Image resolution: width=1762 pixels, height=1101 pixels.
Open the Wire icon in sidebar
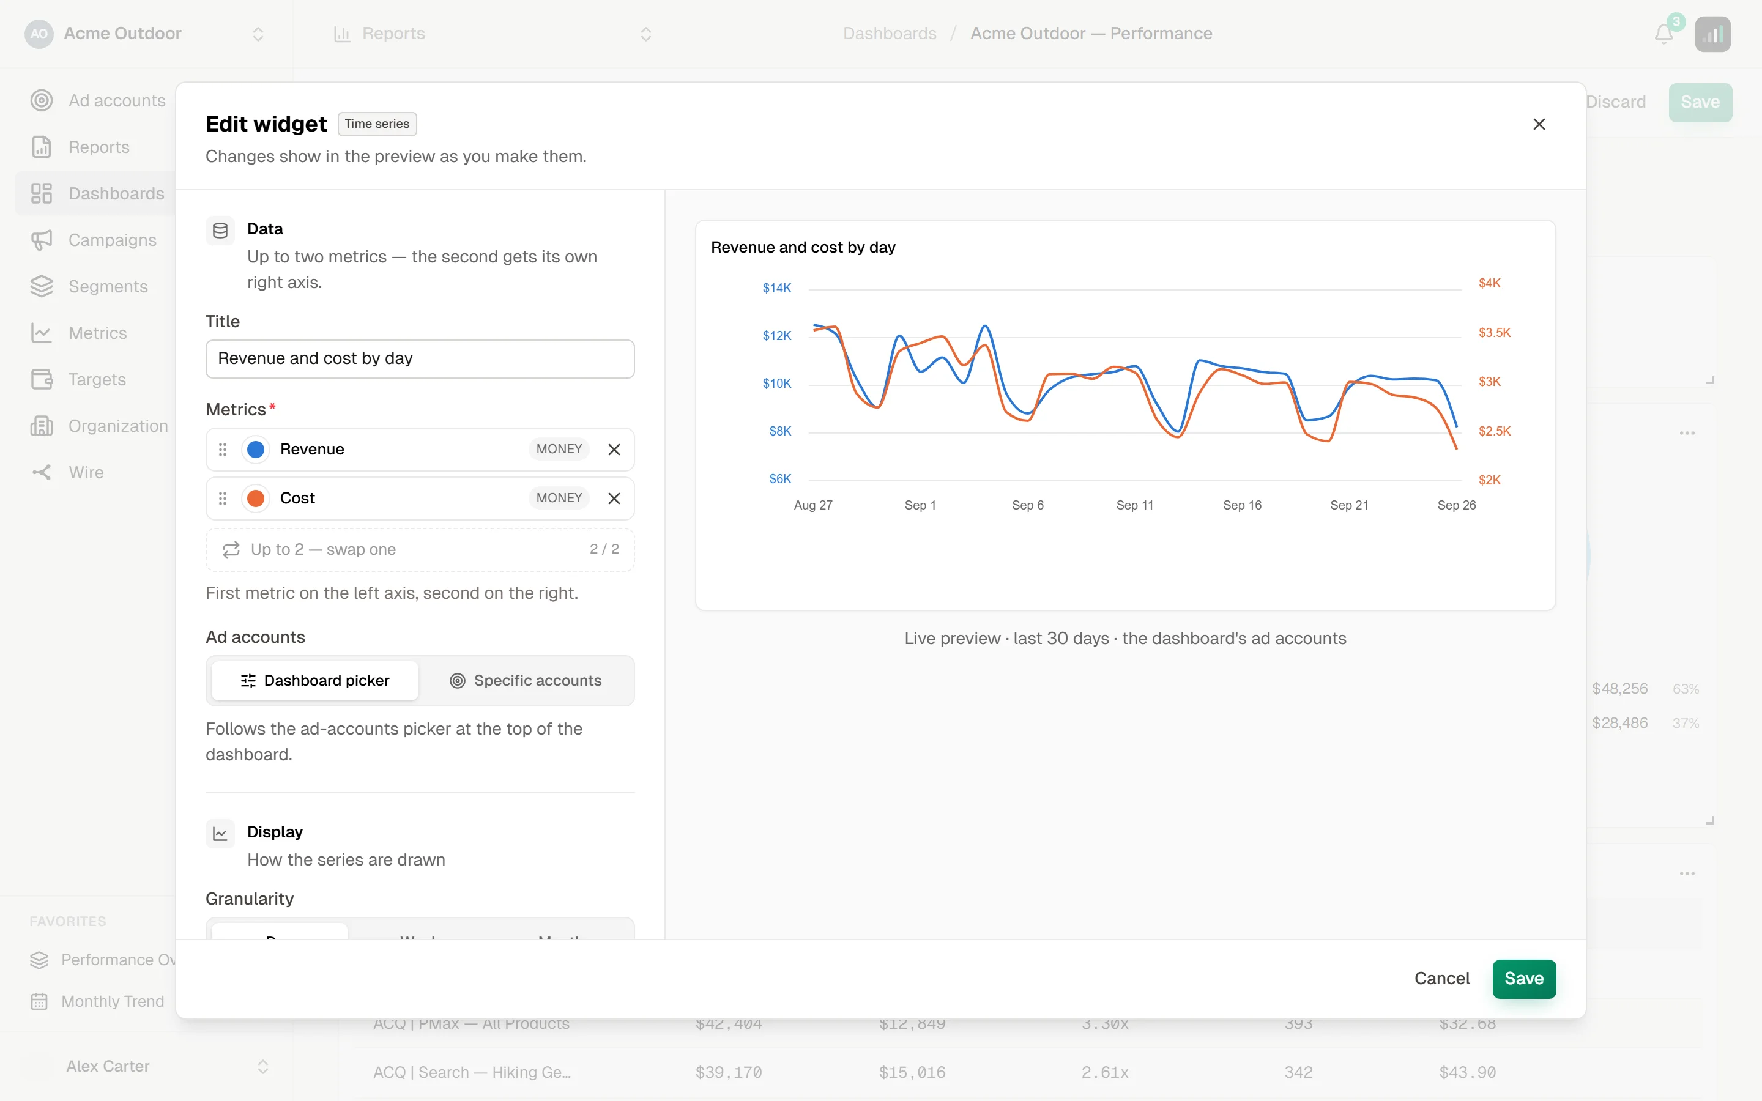pyautogui.click(x=42, y=473)
